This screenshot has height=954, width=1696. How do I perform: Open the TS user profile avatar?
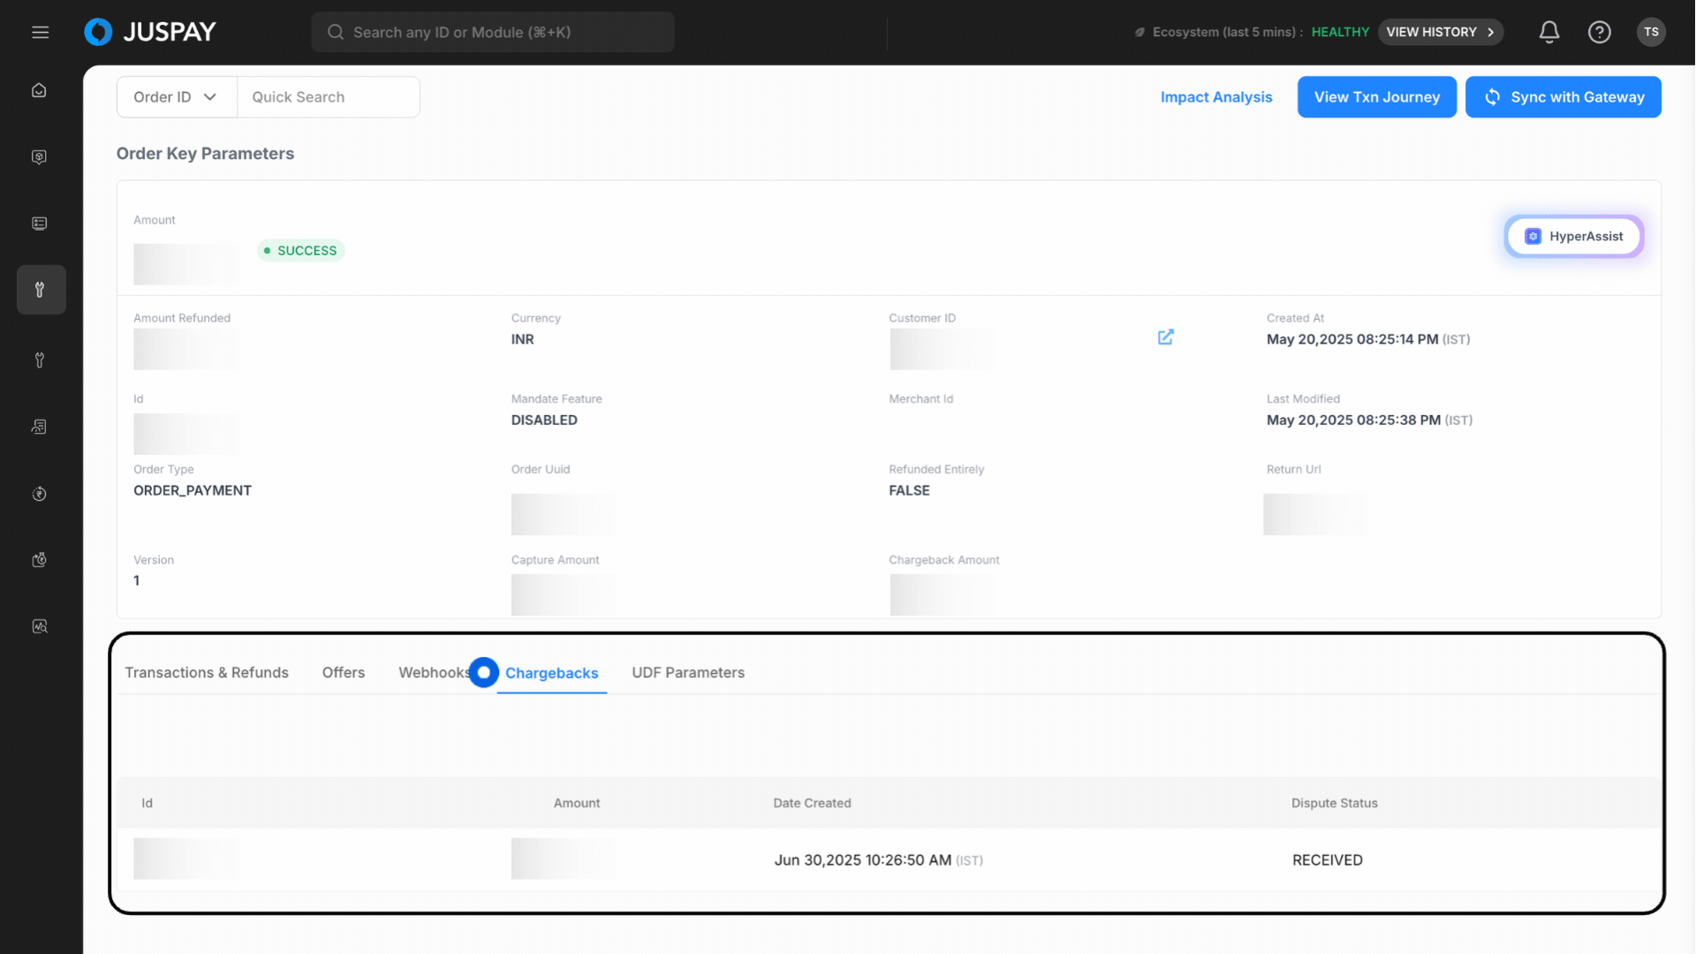(1651, 33)
